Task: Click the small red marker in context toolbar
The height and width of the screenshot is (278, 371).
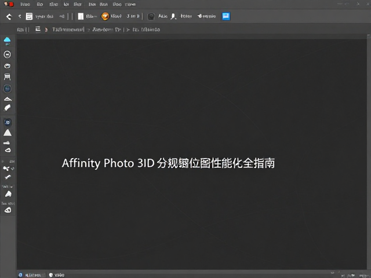Action: [x=46, y=30]
